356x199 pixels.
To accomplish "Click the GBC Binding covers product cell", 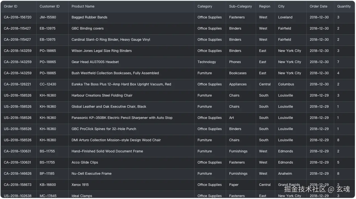I will (x=87, y=28).
